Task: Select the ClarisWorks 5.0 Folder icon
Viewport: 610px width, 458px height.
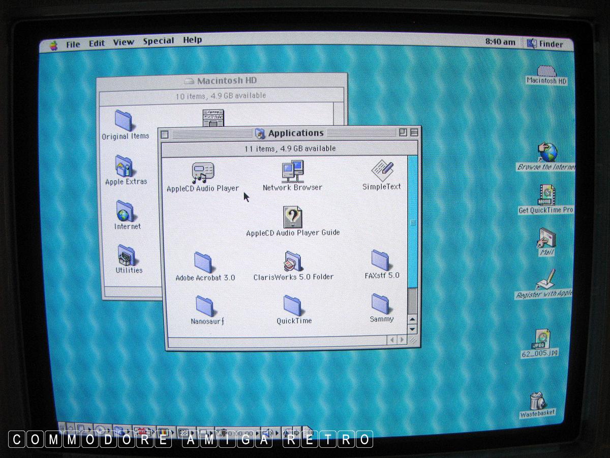Action: click(x=293, y=262)
